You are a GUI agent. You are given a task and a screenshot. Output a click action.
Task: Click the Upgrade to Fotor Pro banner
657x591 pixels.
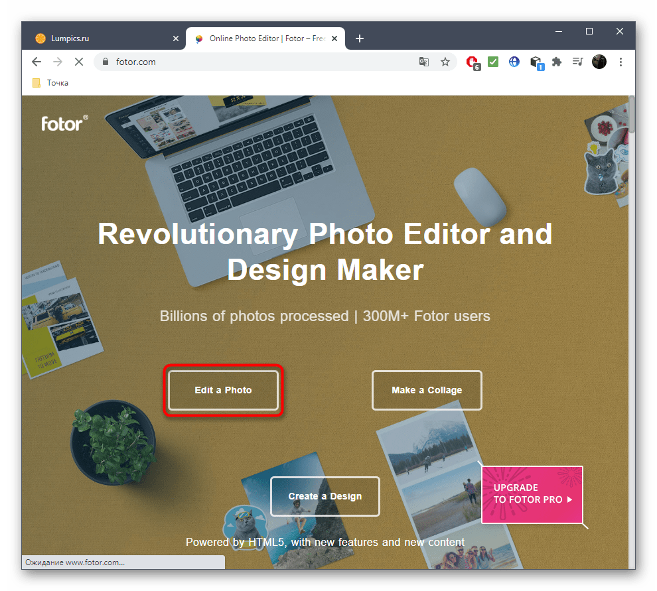tap(532, 494)
